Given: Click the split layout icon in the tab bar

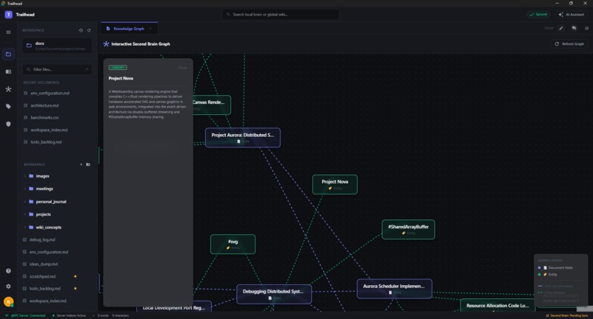Looking at the screenshot, I should 586,28.
